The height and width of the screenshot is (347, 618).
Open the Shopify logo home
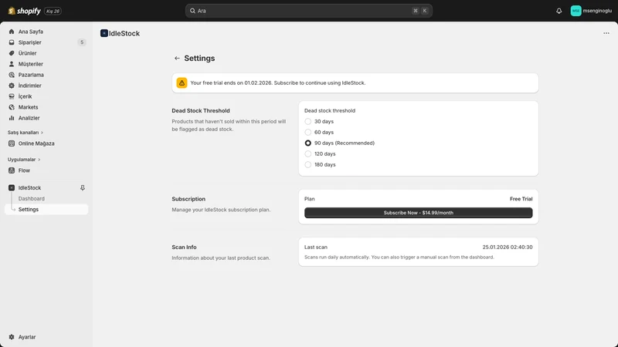coord(24,11)
